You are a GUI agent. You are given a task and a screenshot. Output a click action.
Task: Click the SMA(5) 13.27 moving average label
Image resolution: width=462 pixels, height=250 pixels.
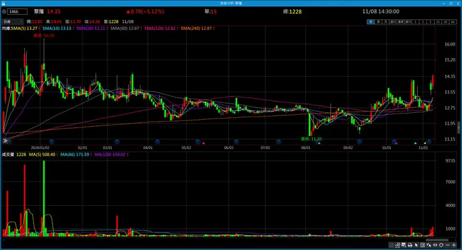(x=24, y=28)
